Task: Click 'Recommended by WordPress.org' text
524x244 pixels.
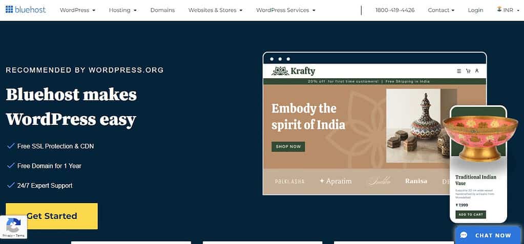Action: 85,70
